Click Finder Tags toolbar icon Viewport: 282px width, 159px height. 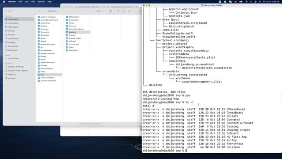(x=123, y=11)
